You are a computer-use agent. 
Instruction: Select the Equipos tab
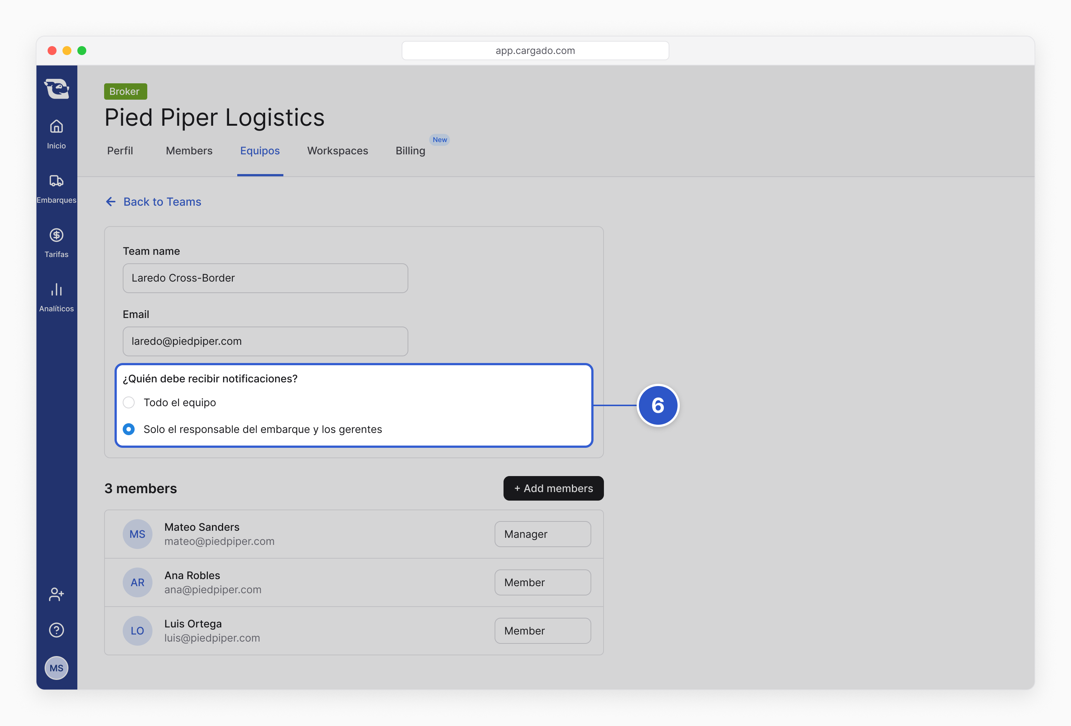[260, 151]
